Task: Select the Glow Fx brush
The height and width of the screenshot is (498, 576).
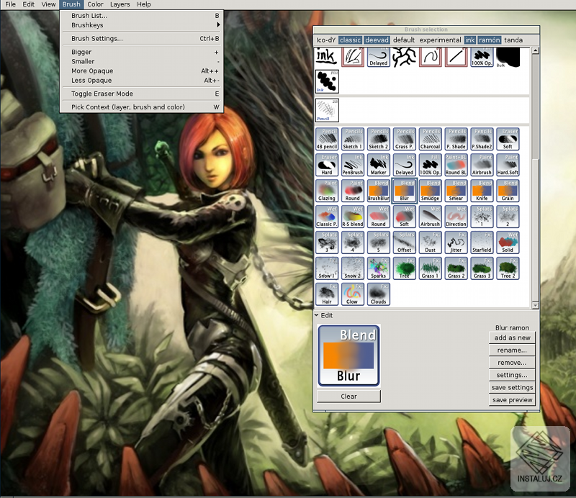Action: tap(353, 294)
